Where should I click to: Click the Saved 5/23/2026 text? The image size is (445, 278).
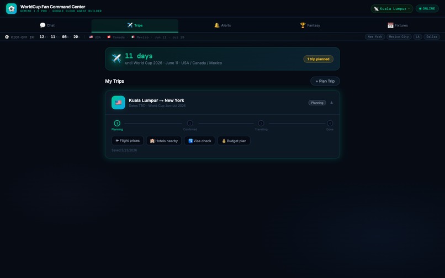pos(124,150)
